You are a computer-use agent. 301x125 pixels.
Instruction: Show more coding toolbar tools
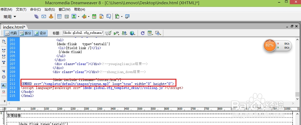pyautogui.click(x=4, y=101)
